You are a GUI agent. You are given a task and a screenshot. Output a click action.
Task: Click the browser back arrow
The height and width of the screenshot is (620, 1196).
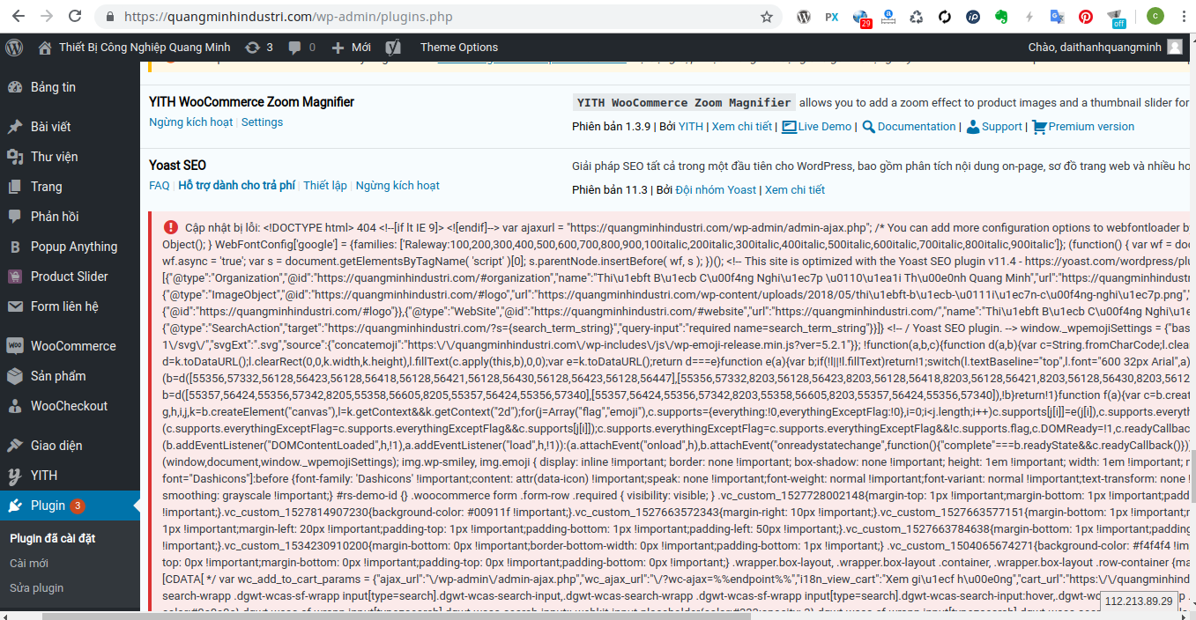[19, 17]
